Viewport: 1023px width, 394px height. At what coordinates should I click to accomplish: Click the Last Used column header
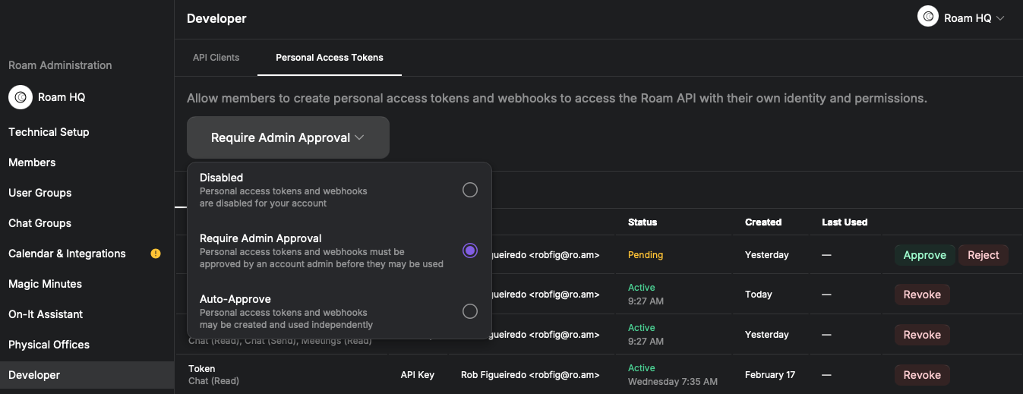tap(845, 222)
